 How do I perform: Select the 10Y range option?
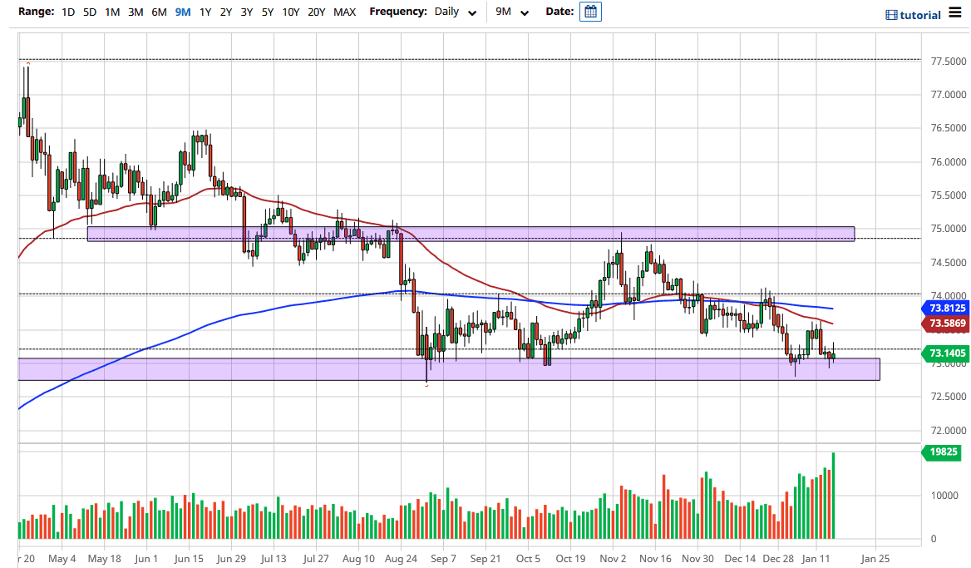291,13
